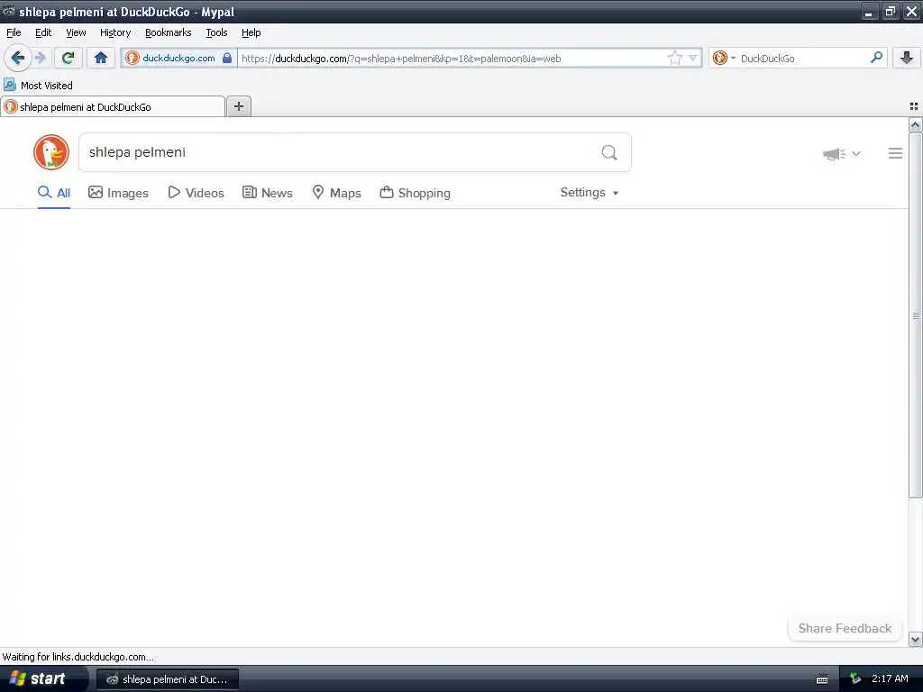923x692 pixels.
Task: Open the URL history dropdown arrow
Action: [x=693, y=58]
